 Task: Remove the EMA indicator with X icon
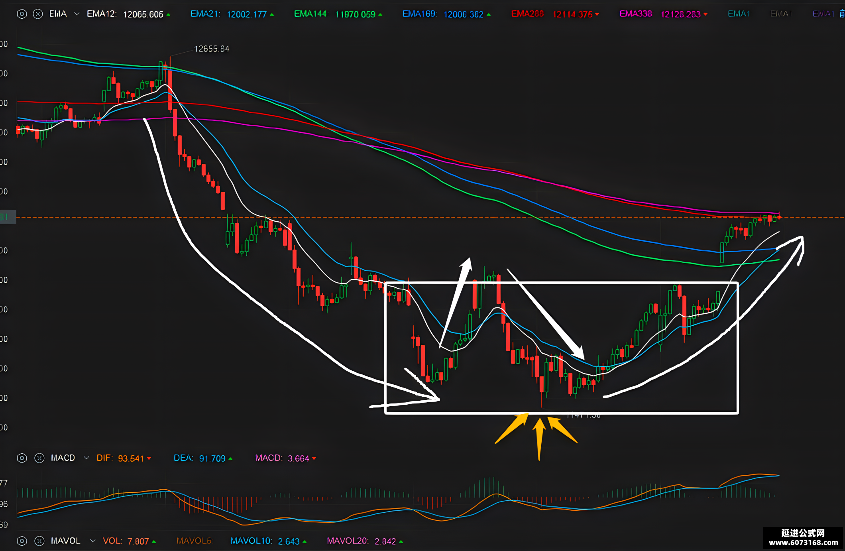click(38, 14)
